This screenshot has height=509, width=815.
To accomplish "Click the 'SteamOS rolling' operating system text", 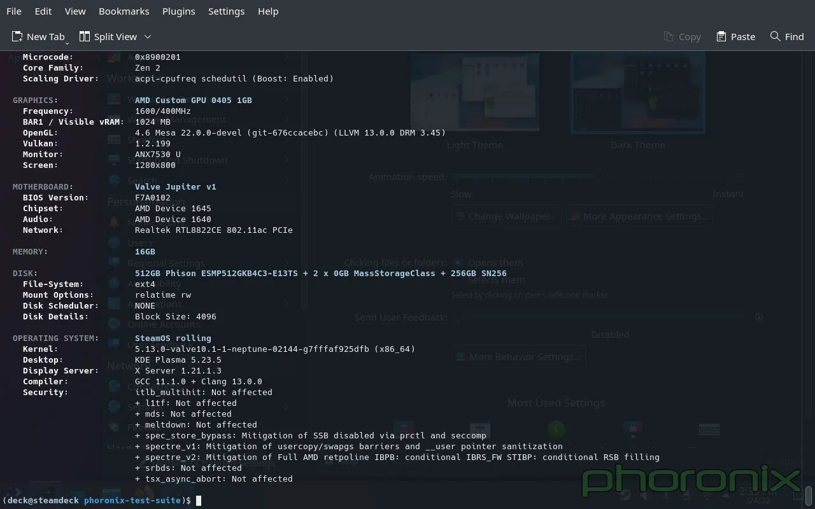I will click(x=173, y=338).
